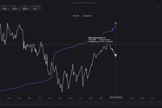Image resolution: width=162 pixels, height=108 pixels.
Task: Click the 1D interval button at top right
Action: click(x=158, y=7)
